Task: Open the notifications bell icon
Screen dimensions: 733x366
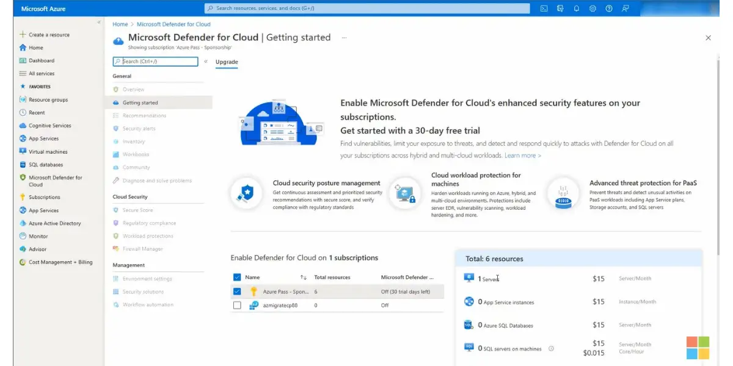Action: coord(576,9)
